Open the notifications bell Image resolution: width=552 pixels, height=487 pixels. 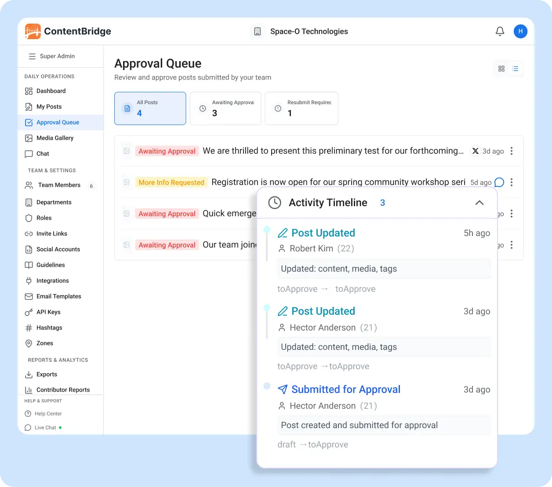pyautogui.click(x=500, y=31)
